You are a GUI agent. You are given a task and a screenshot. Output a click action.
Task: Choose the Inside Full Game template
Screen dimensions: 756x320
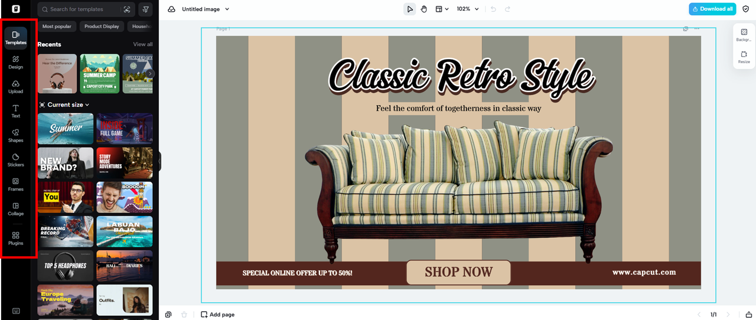click(125, 129)
